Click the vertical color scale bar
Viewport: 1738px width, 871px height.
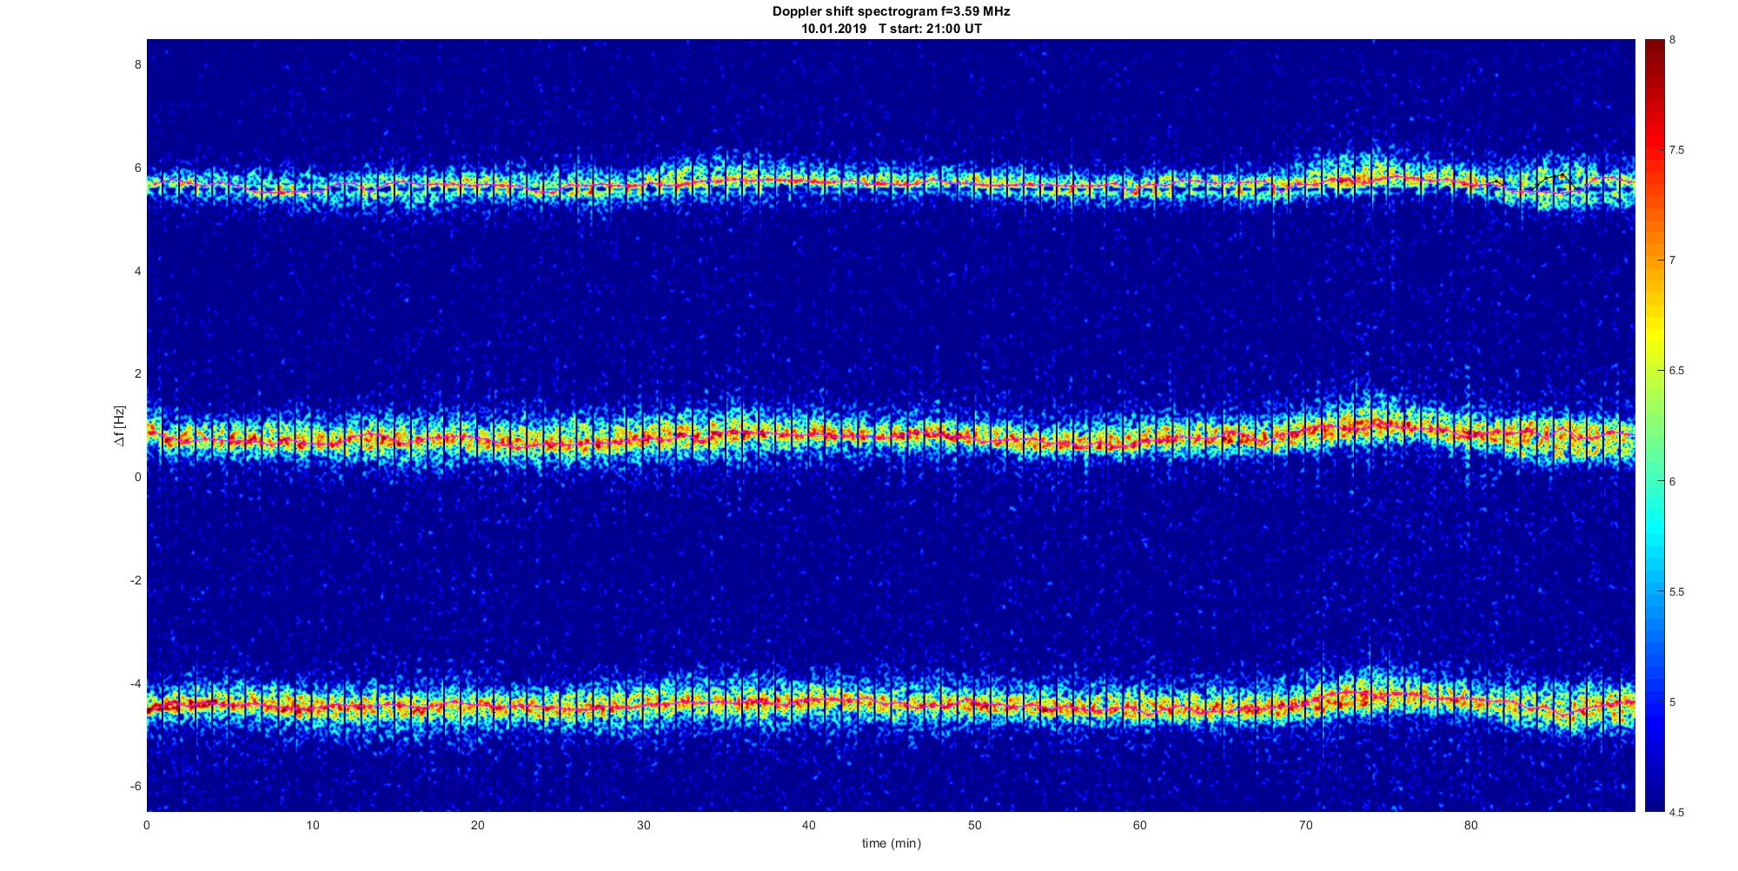point(1654,426)
